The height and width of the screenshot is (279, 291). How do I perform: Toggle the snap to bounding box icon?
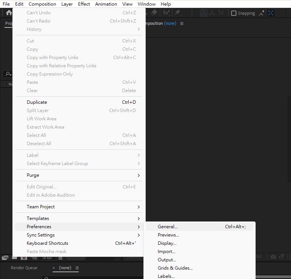(x=271, y=13)
